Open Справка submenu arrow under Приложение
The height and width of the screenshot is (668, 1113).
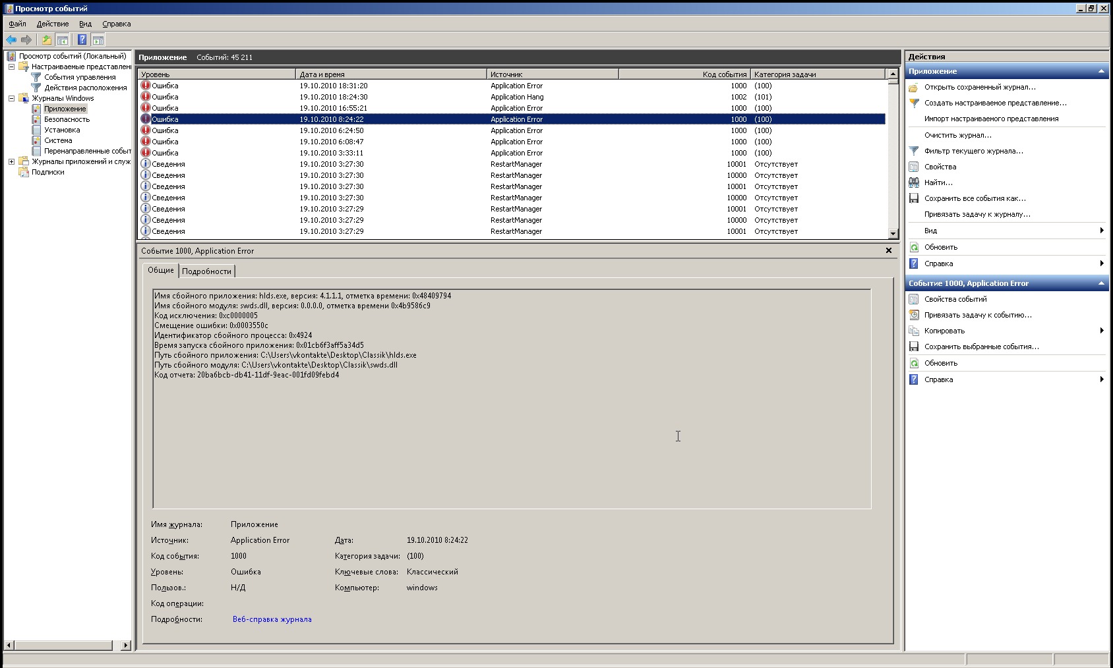(1102, 264)
